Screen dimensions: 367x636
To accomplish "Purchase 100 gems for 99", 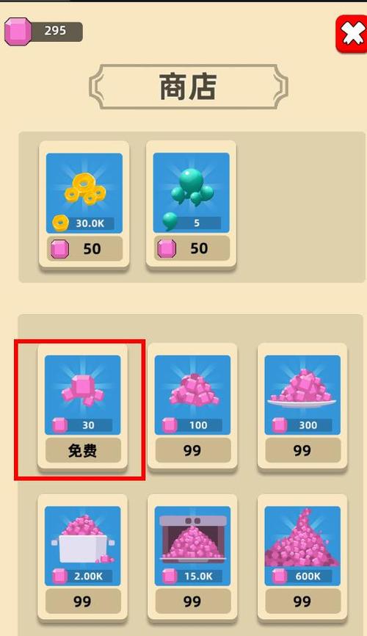I will (193, 450).
